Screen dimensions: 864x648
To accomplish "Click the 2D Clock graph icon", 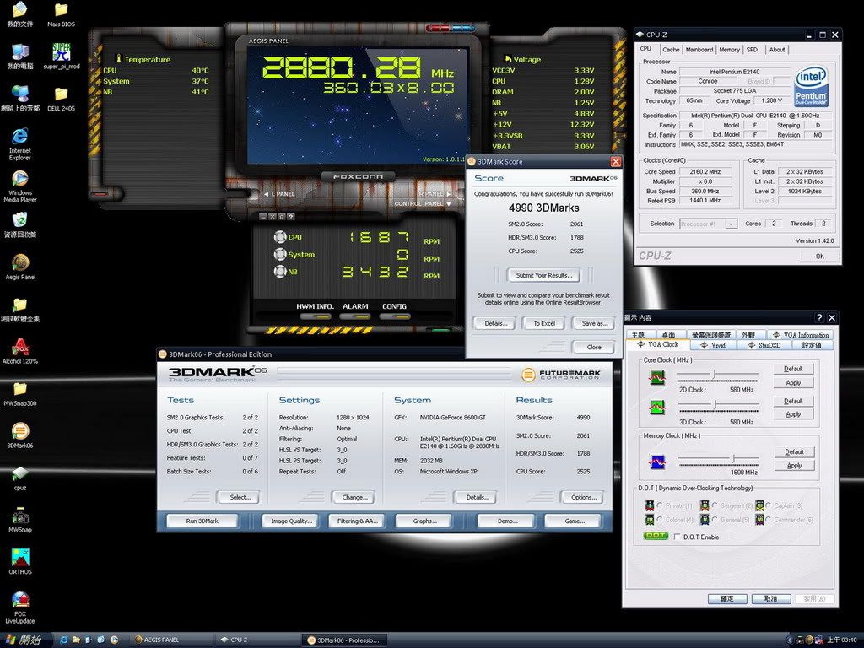I will (x=656, y=377).
